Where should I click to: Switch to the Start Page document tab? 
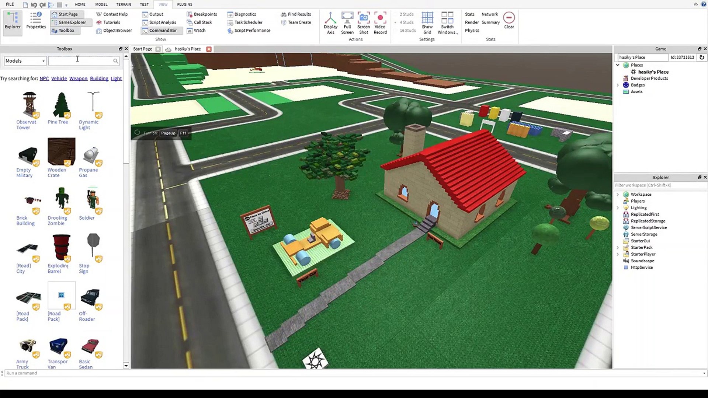click(142, 49)
